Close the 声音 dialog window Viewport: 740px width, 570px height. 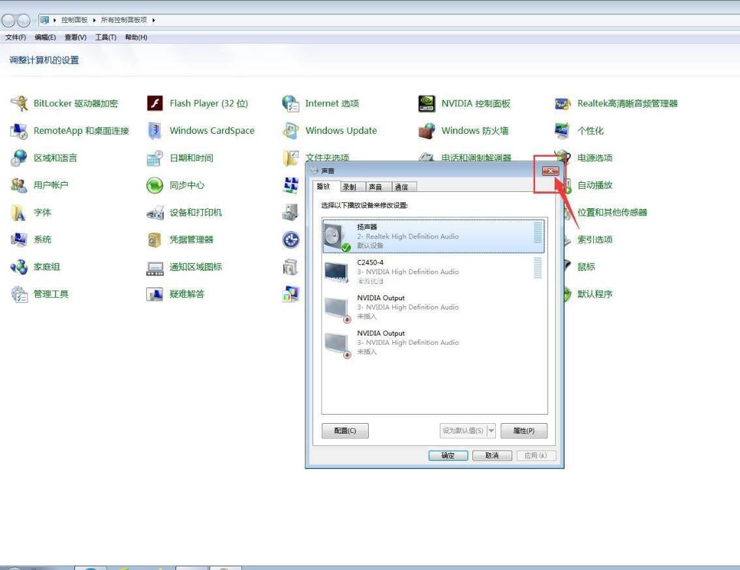pyautogui.click(x=550, y=171)
